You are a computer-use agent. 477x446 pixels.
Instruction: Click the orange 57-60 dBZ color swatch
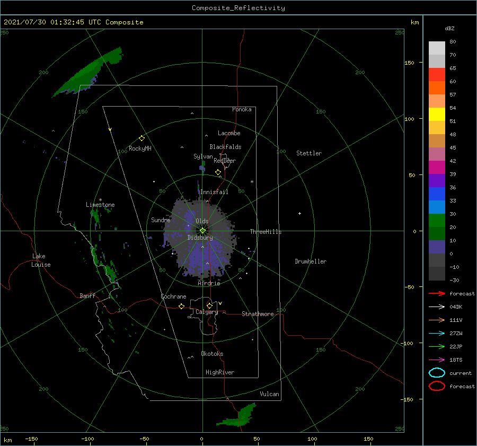[x=437, y=88]
